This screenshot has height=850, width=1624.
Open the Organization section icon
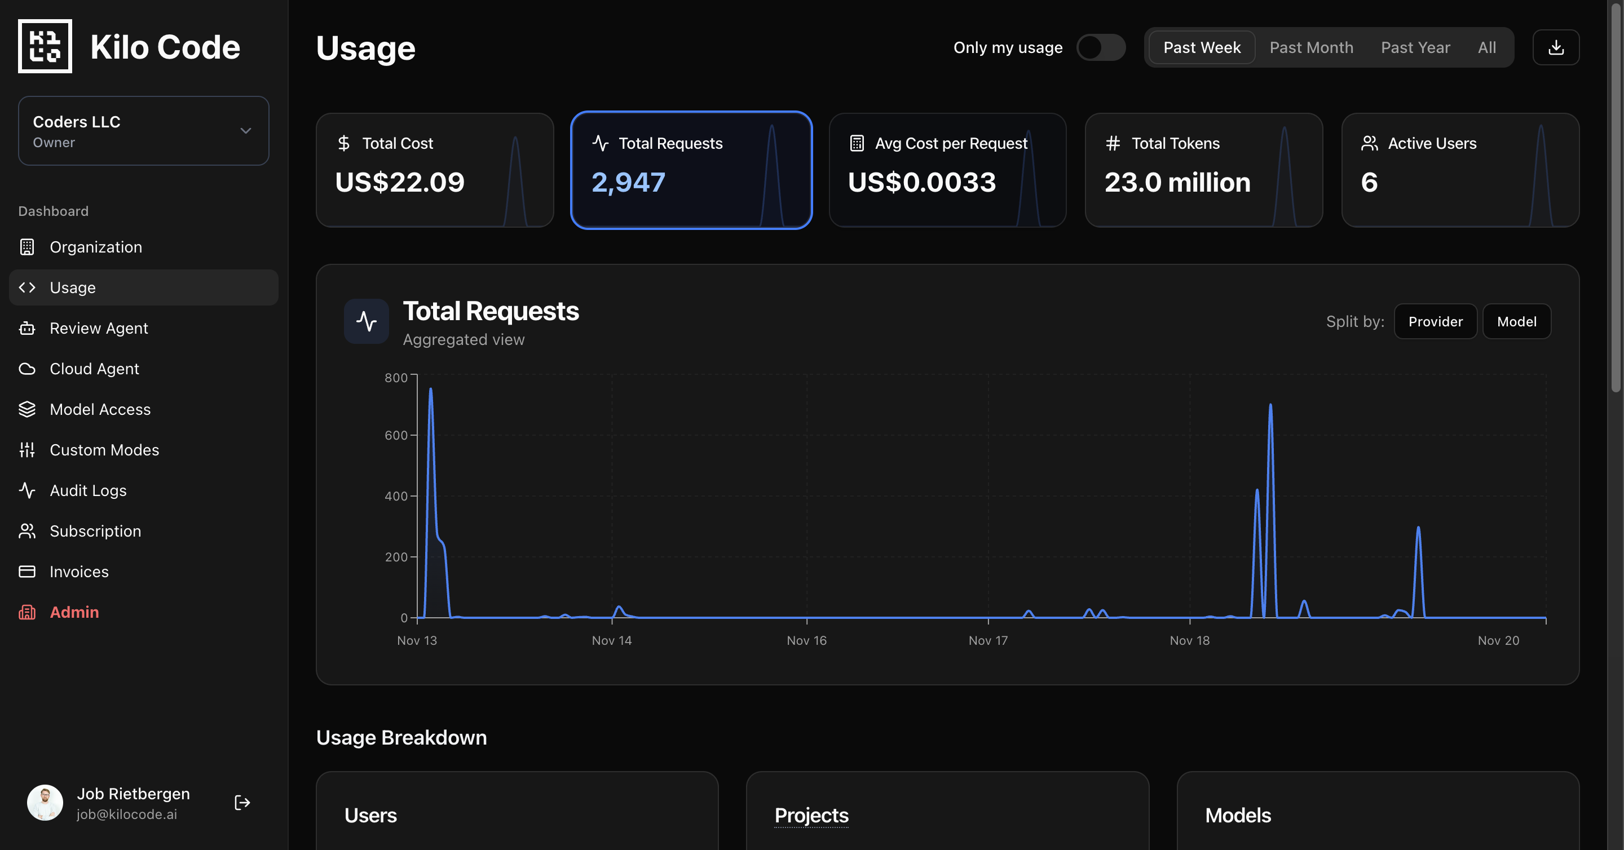click(x=27, y=247)
